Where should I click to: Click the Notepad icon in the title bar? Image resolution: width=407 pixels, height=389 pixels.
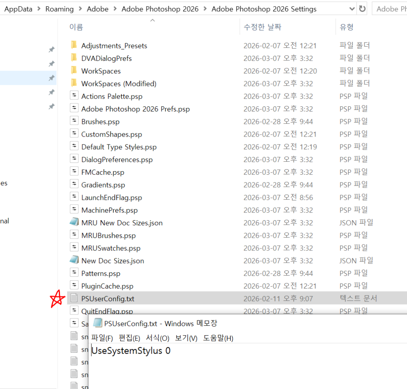click(x=98, y=323)
